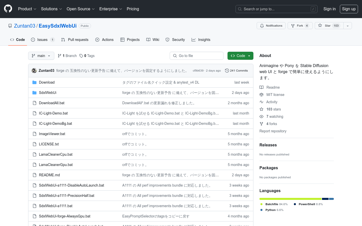
Task: Select the star icon in the Star button
Action: (x=320, y=25)
